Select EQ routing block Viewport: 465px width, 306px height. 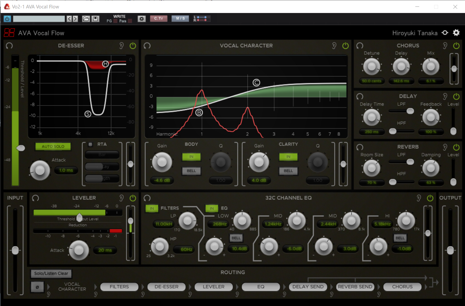(261, 287)
